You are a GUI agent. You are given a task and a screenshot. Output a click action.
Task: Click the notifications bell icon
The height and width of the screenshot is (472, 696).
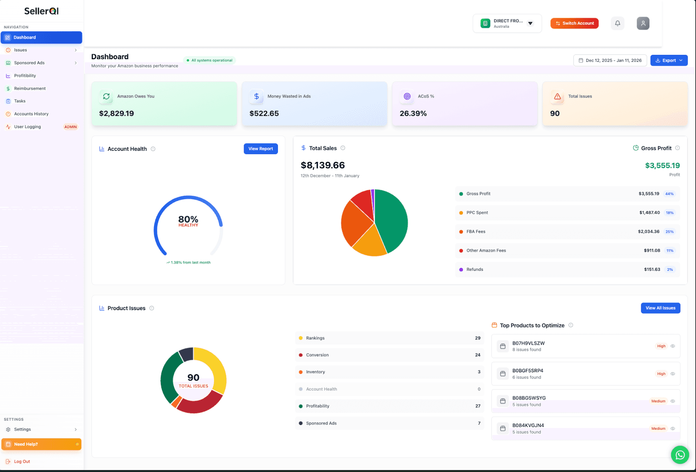point(617,23)
